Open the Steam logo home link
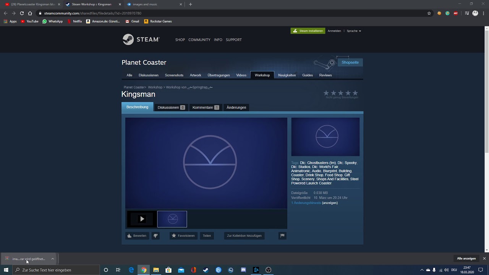Image resolution: width=489 pixels, height=275 pixels. (141, 40)
